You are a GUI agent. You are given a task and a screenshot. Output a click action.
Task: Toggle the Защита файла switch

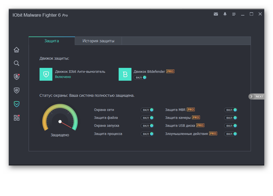[147, 118]
